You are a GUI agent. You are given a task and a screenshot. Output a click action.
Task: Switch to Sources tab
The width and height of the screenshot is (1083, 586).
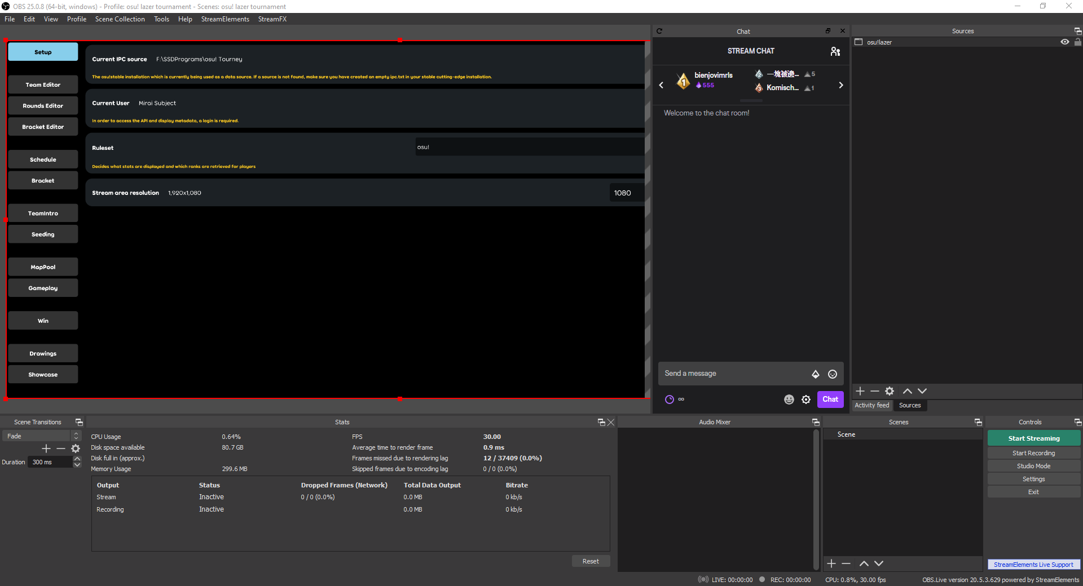910,405
